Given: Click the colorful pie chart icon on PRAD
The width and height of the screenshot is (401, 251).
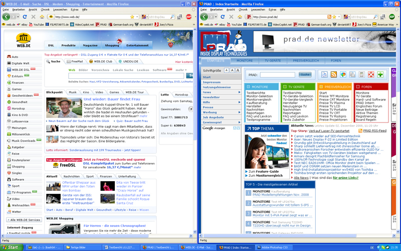Looking at the screenshot, I should tap(343, 74).
